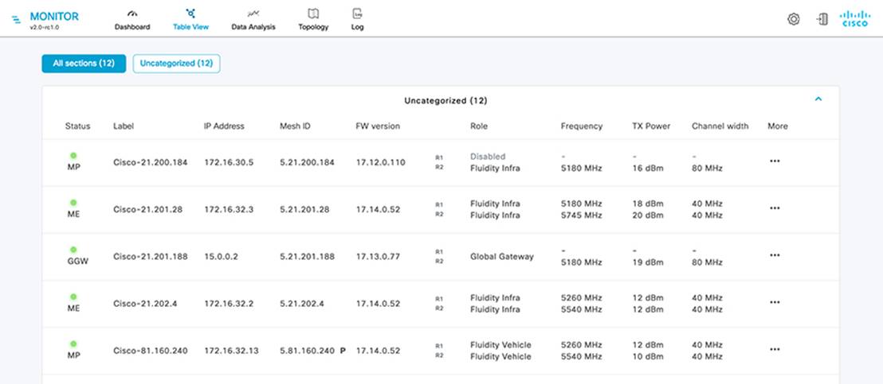
Task: Click the Uncategorized (12) section title
Action: (x=445, y=100)
